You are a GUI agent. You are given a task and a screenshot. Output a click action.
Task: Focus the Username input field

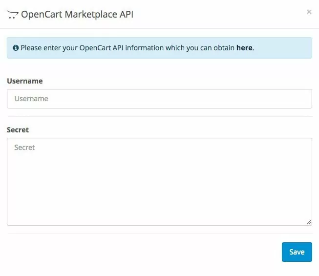159,99
